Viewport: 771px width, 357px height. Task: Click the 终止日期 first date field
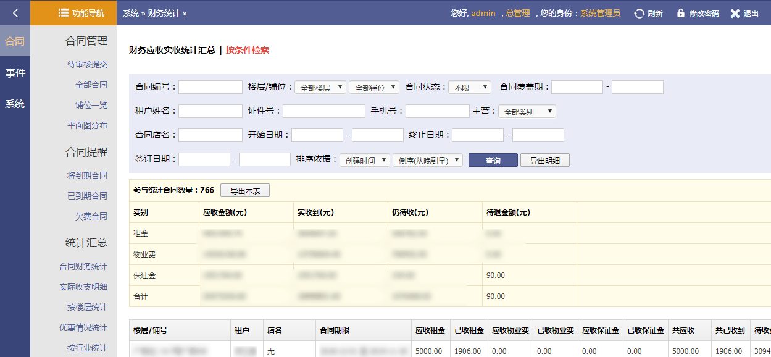click(478, 135)
